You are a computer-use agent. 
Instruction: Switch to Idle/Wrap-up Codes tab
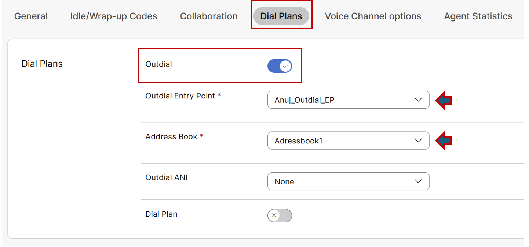pos(114,16)
